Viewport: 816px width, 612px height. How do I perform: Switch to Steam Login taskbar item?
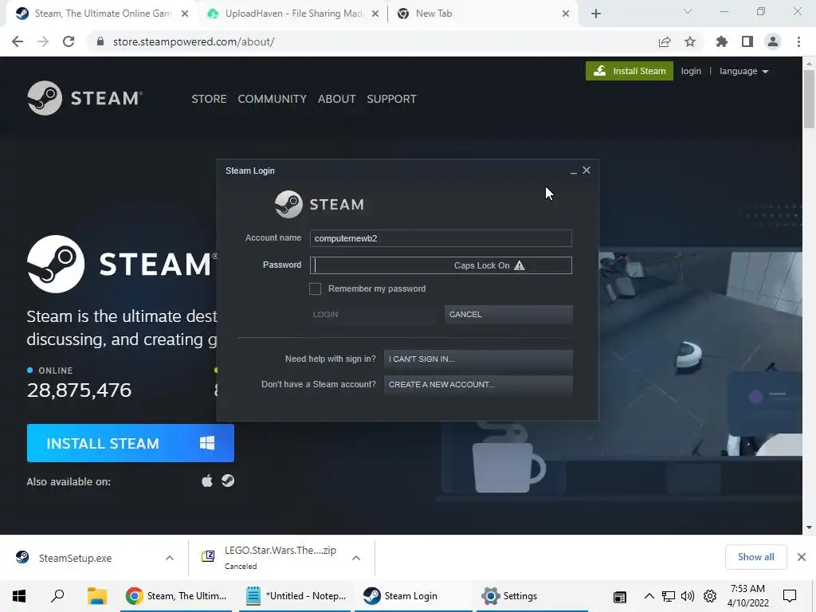coord(414,596)
